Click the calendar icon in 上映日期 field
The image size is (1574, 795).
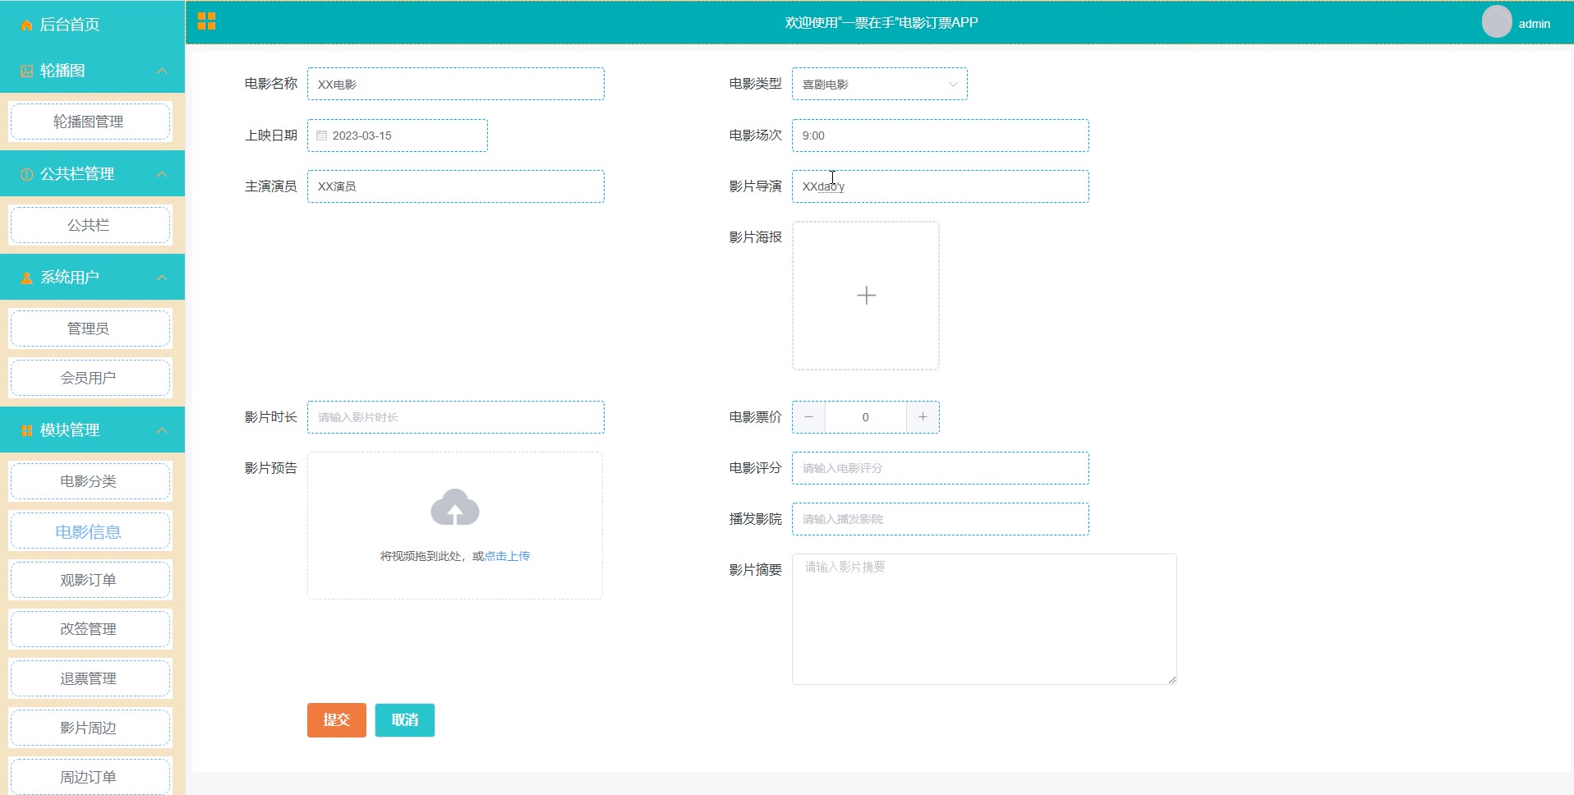click(322, 136)
